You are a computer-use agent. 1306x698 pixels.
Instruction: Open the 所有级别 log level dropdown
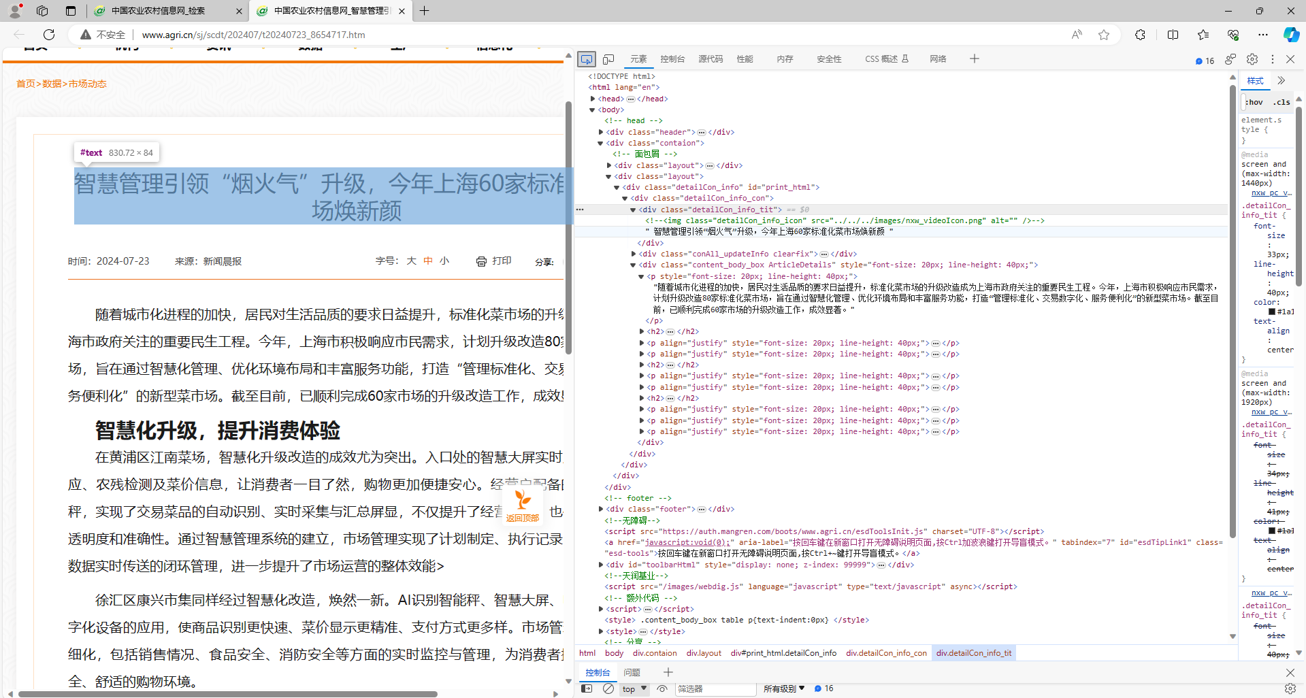pos(784,688)
